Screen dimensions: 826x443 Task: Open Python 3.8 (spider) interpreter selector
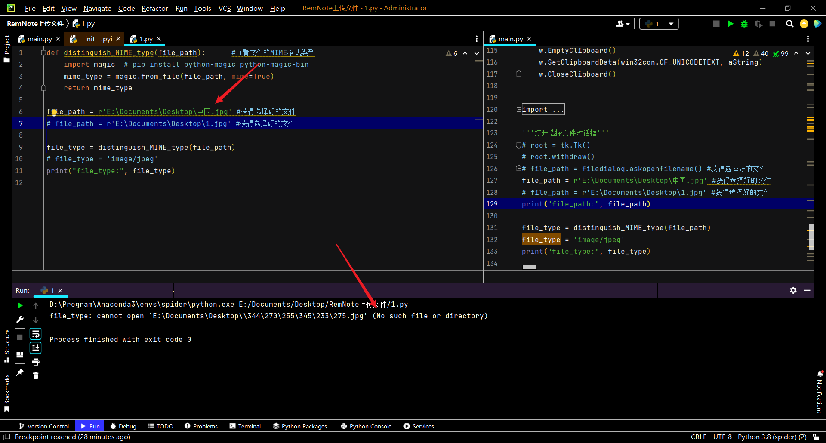tap(772, 437)
